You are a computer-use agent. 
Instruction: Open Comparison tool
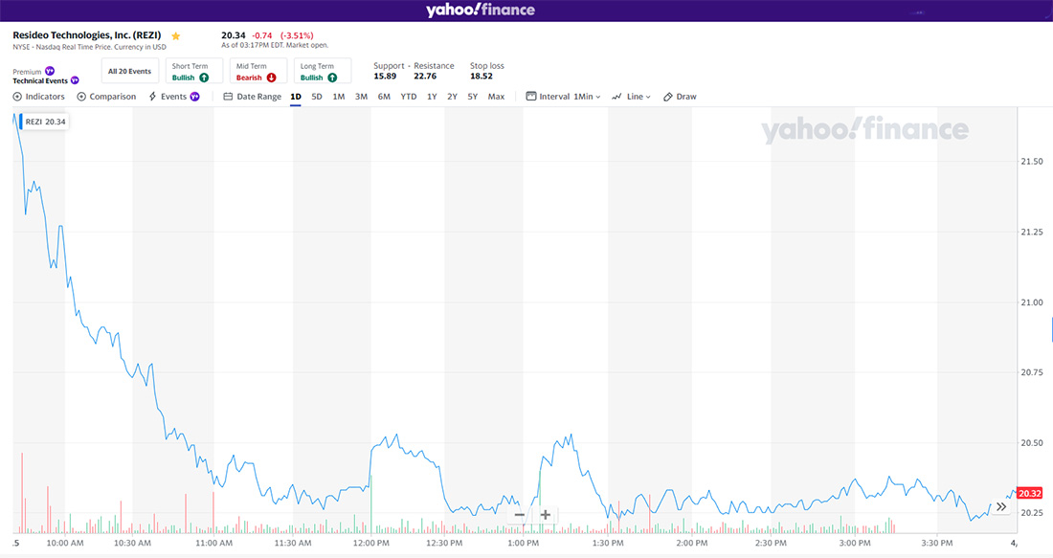(106, 97)
